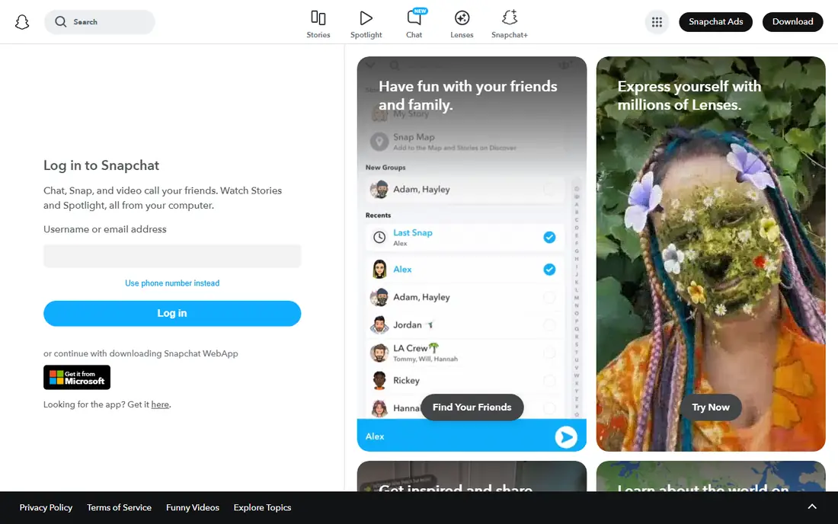Open the Stories section icon
The height and width of the screenshot is (524, 838).
click(318, 18)
